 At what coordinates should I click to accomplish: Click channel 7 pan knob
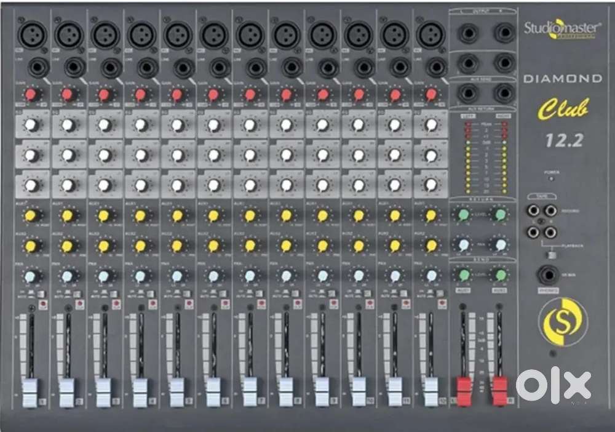pyautogui.click(x=250, y=276)
